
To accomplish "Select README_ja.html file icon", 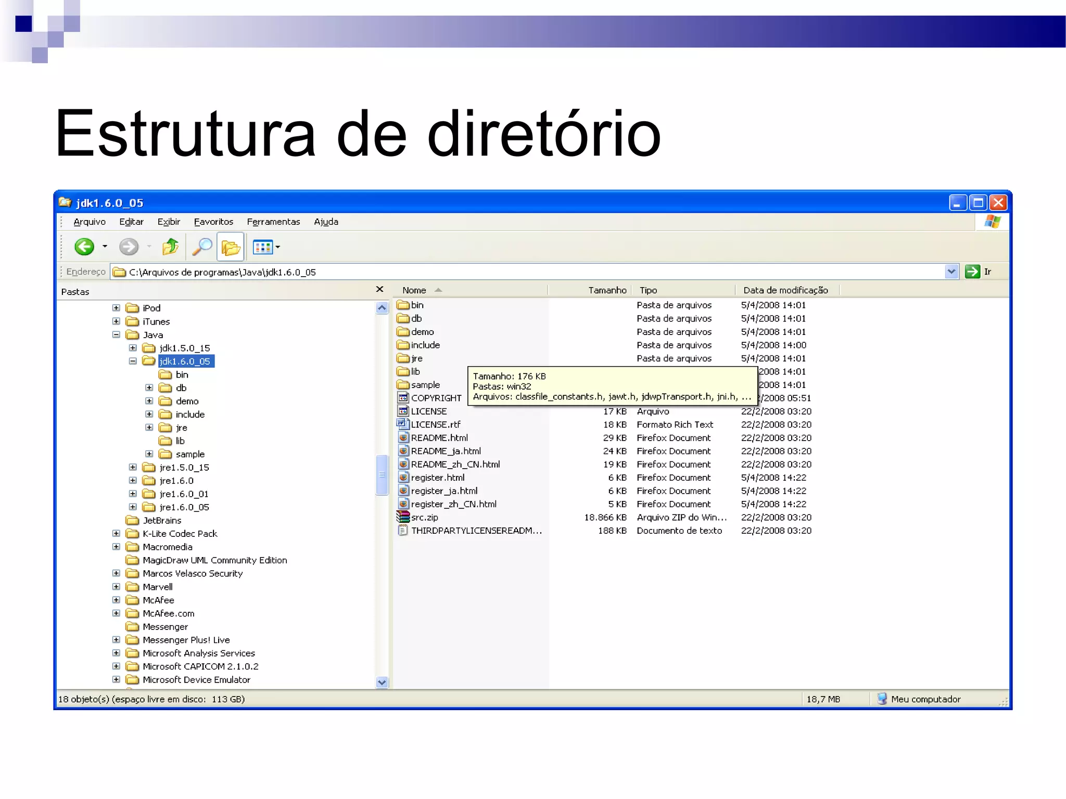I will click(x=403, y=451).
